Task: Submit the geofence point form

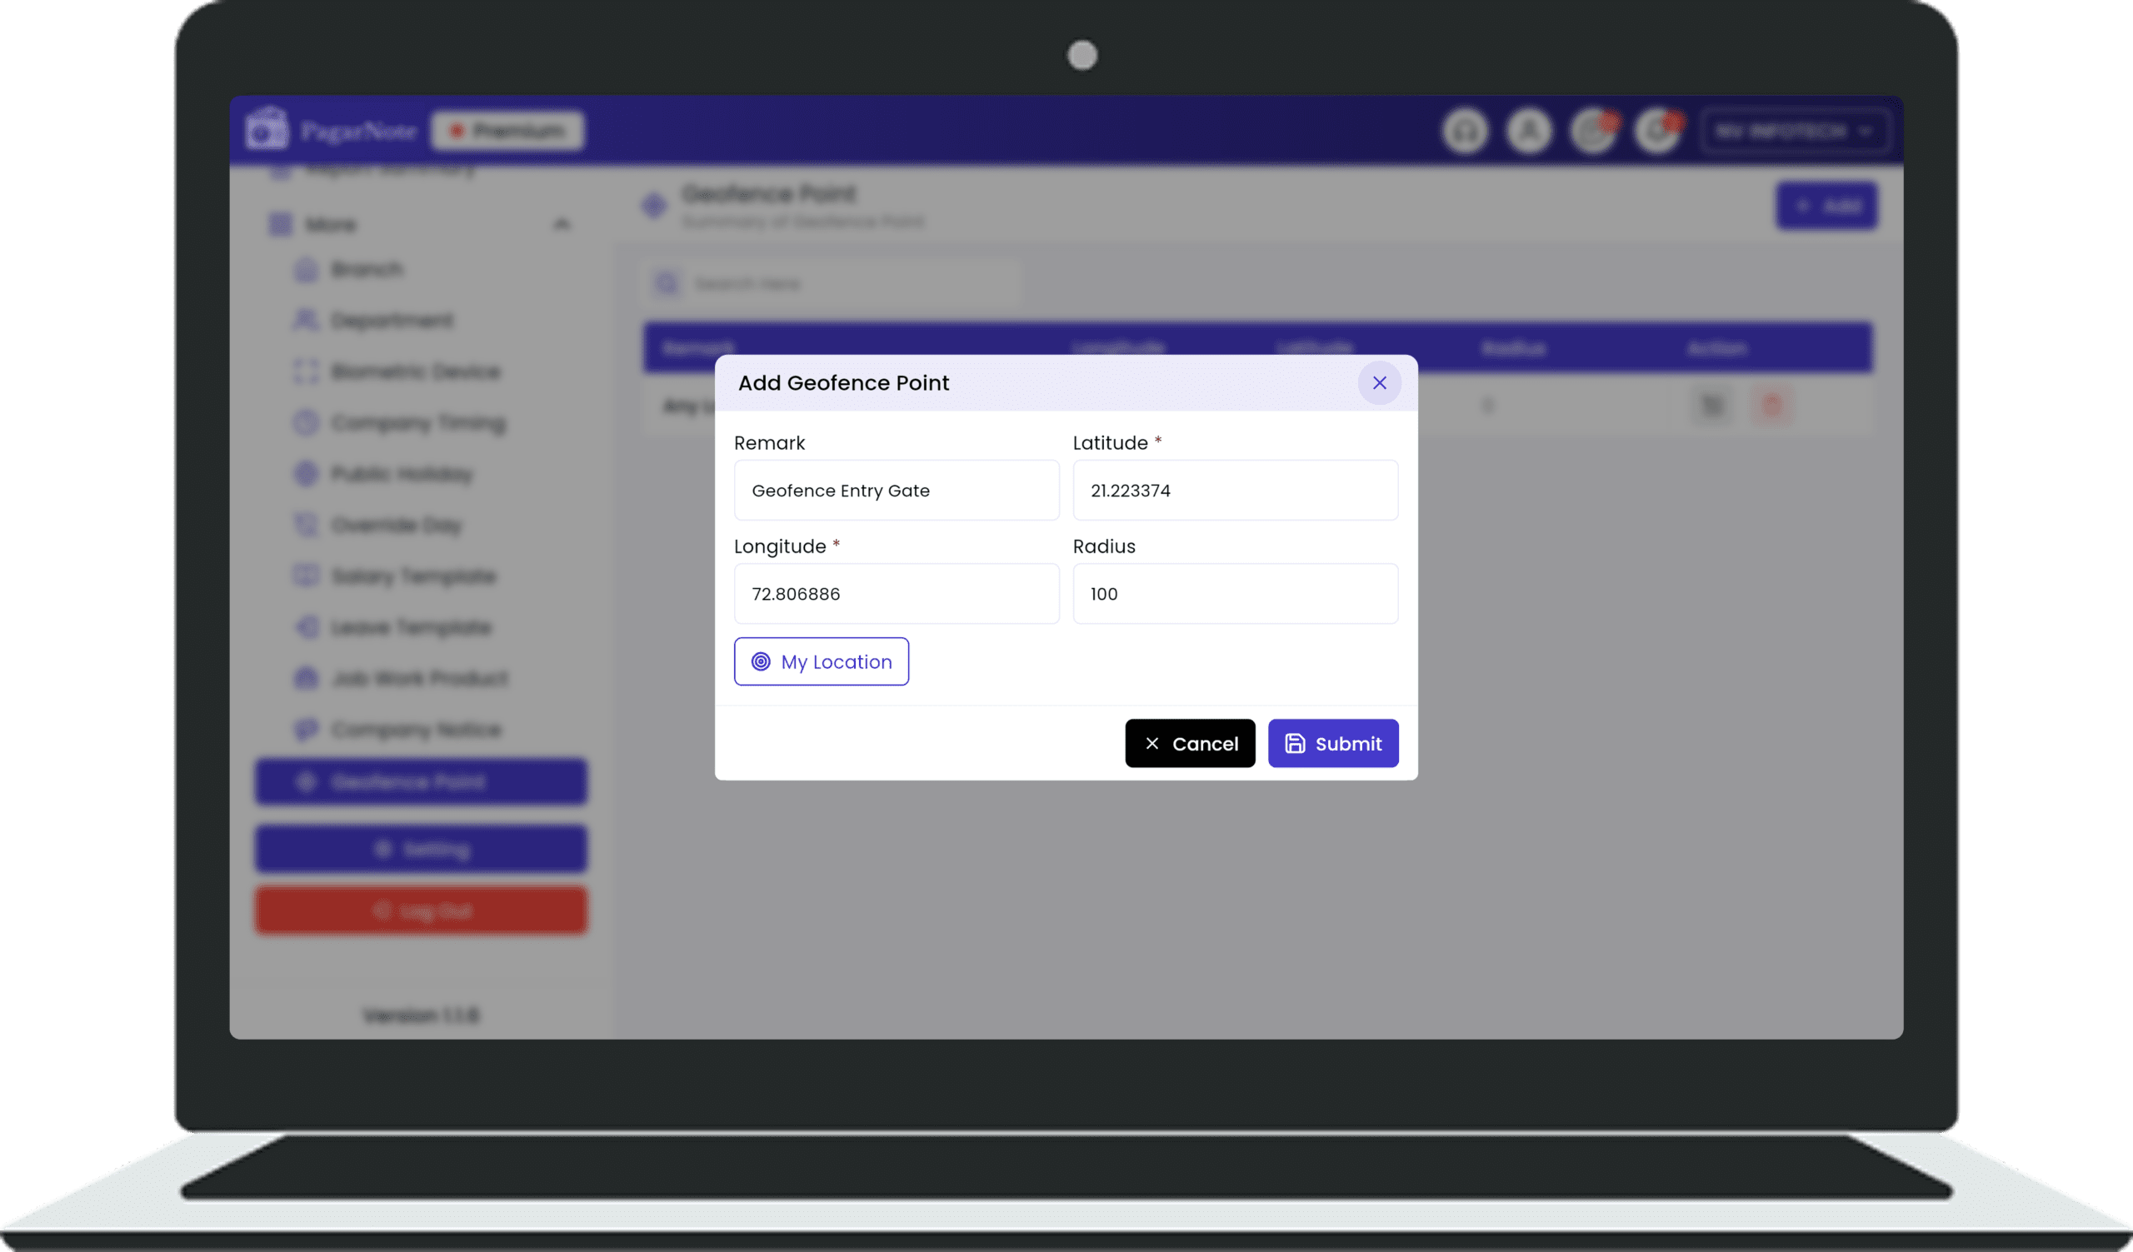Action: (x=1333, y=744)
